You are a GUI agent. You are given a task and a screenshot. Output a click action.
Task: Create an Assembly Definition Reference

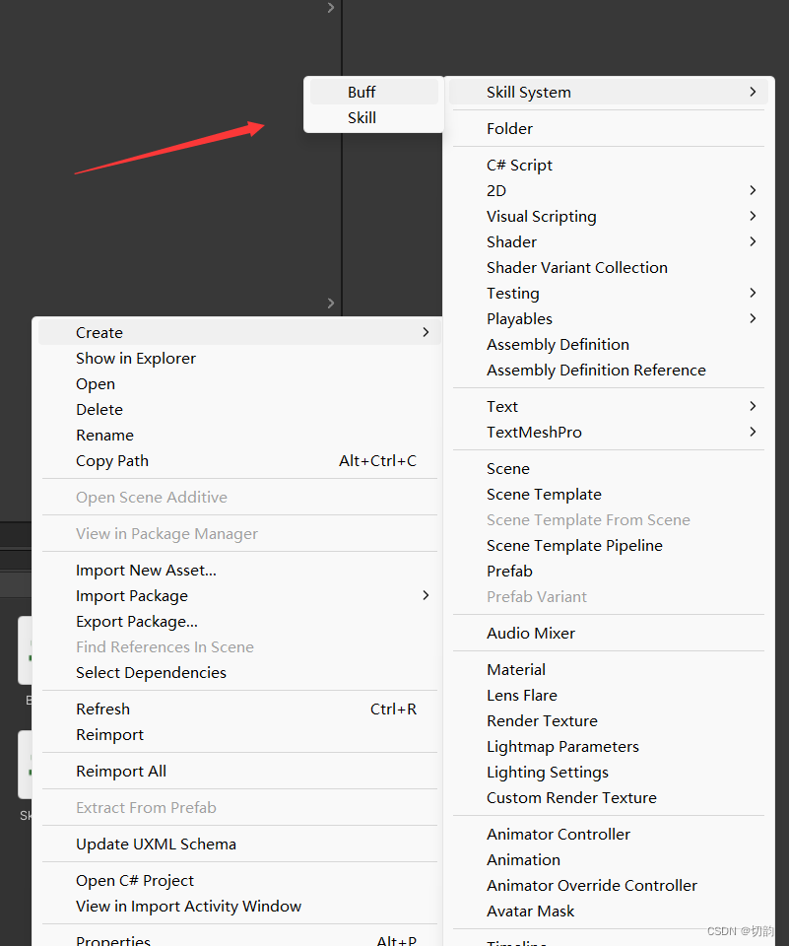point(609,370)
